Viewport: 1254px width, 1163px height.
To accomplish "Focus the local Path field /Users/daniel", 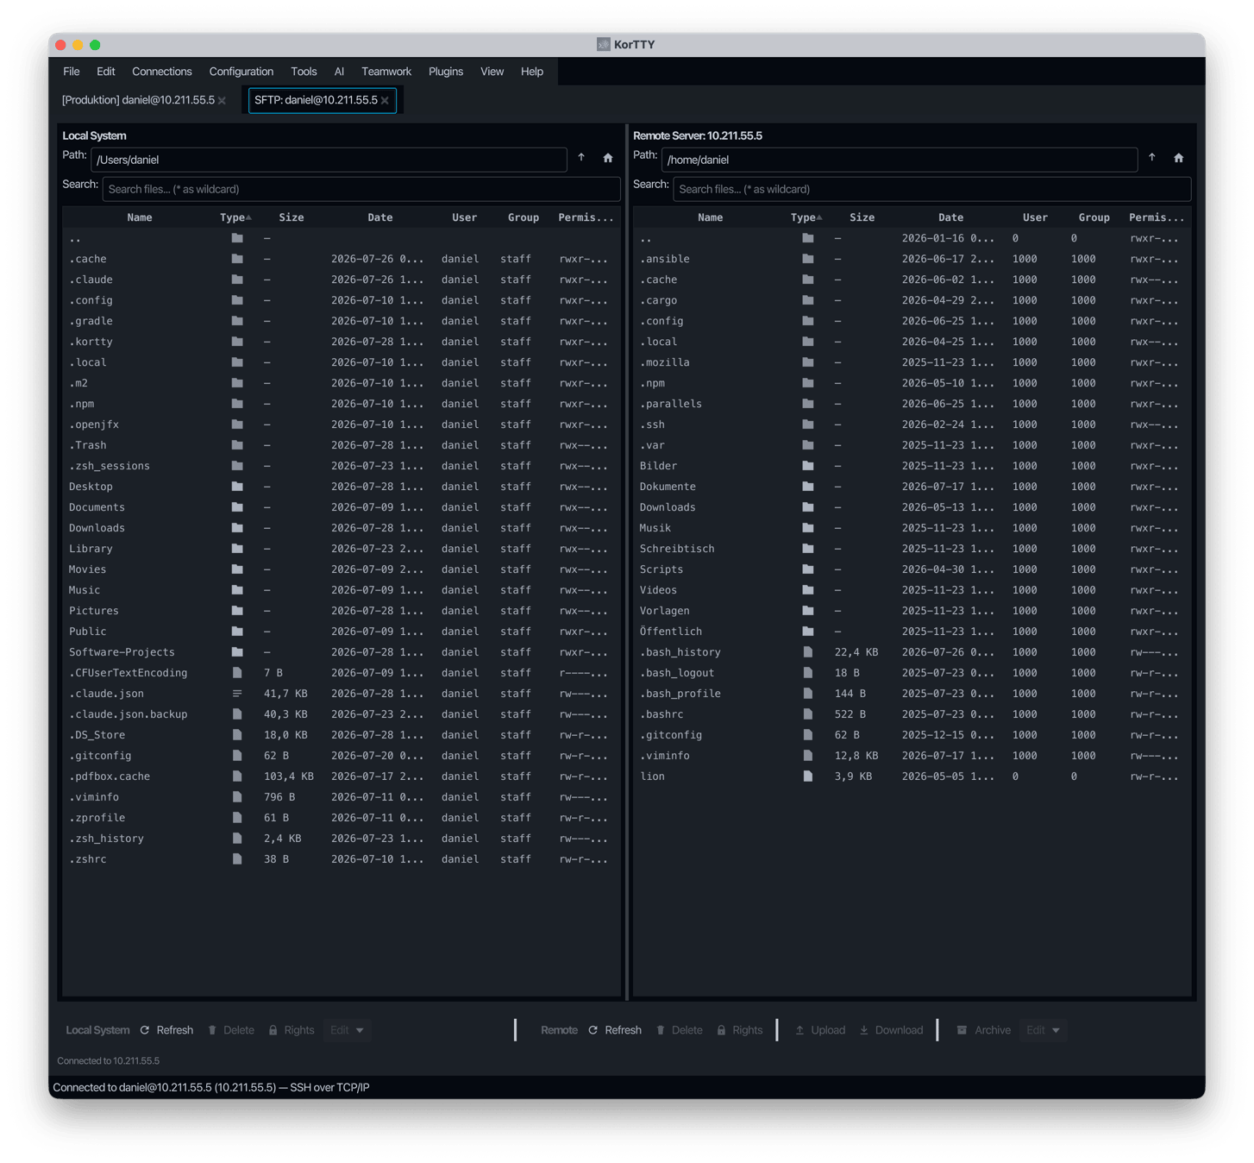I will pyautogui.click(x=329, y=160).
